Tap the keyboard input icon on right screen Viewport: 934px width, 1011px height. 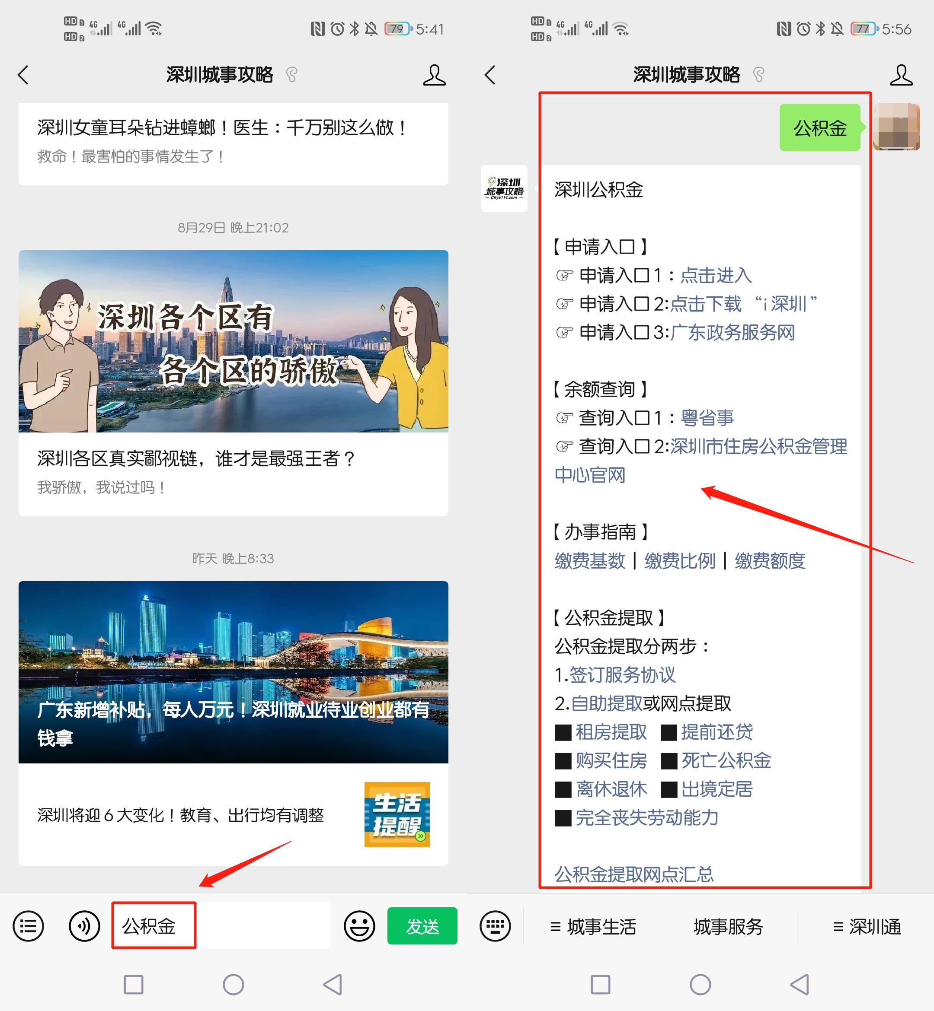[494, 926]
